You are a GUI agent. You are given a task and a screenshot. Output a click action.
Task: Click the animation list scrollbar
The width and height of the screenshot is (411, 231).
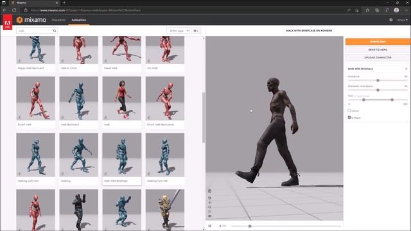204,117
